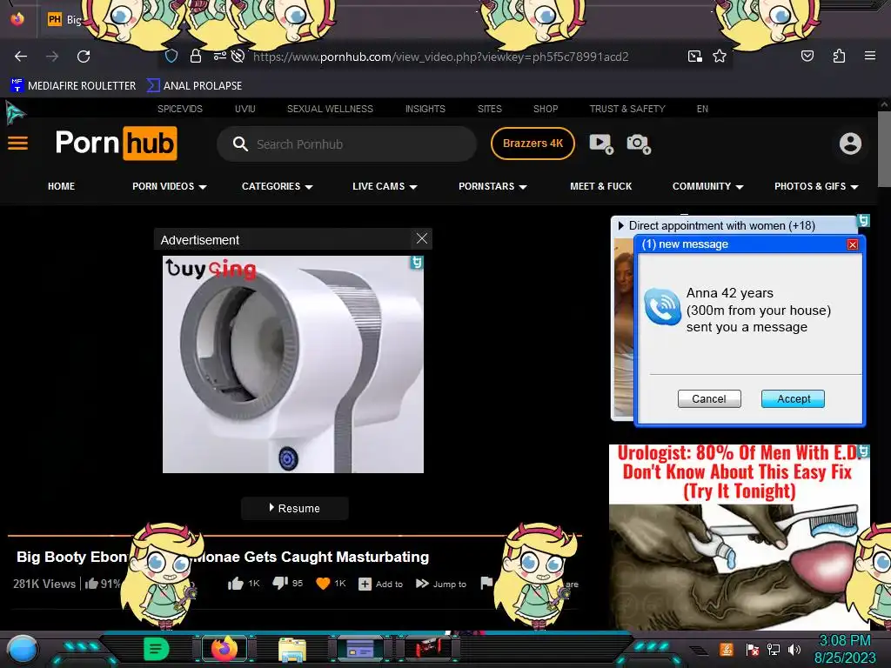Go to the HOME nav item
The image size is (891, 668).
coord(62,186)
